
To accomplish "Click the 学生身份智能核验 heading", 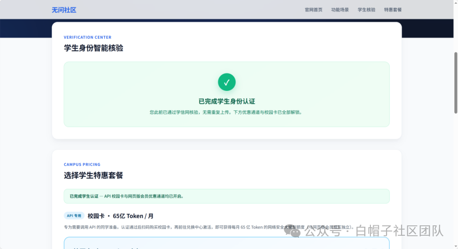I will coord(93,48).
